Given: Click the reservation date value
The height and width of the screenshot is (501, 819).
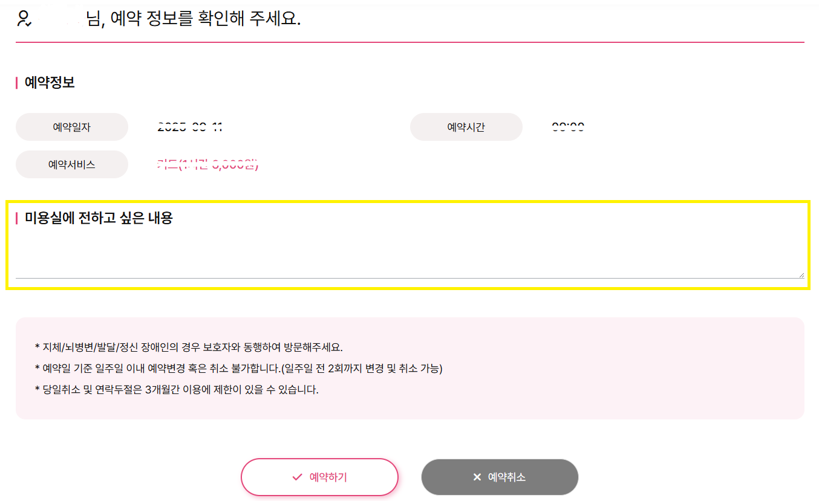Looking at the screenshot, I should tap(190, 127).
